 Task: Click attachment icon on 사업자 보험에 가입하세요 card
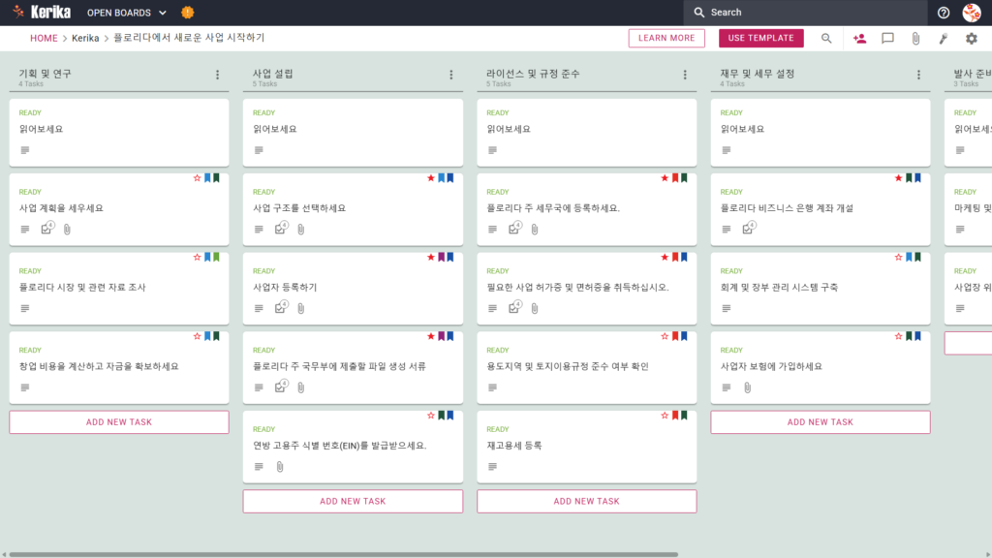(748, 387)
